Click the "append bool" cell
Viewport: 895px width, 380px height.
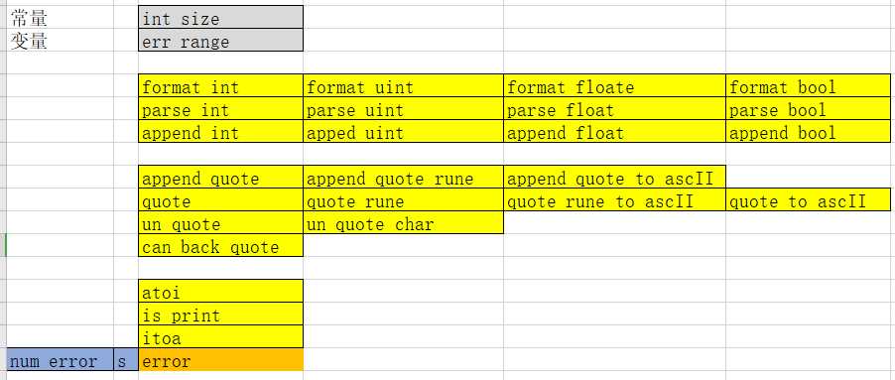(x=809, y=131)
